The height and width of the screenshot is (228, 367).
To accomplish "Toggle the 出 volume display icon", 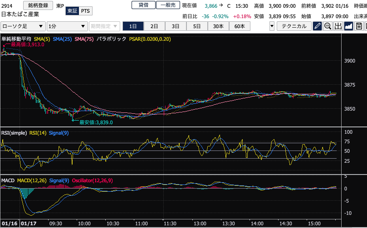I will click(338, 26).
